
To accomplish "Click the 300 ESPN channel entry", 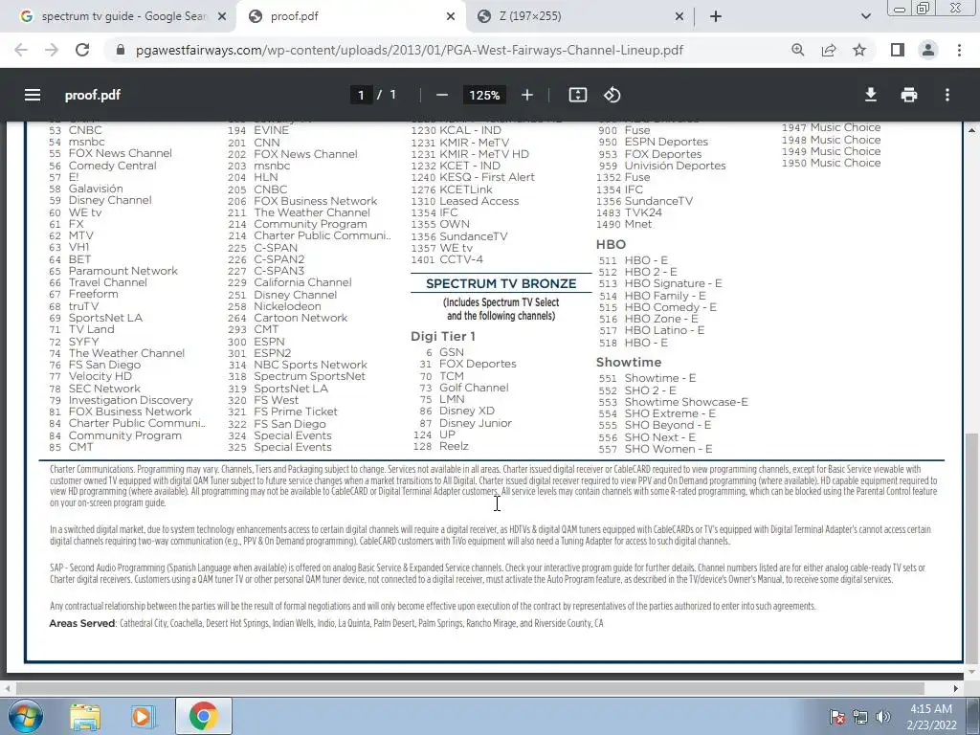I will coord(256,342).
